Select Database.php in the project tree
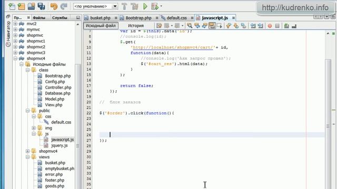Screen dimensions: 337x189 point(57,93)
